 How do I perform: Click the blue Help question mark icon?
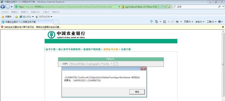point(219,22)
